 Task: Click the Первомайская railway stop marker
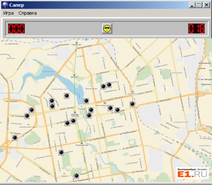(x=132, y=92)
